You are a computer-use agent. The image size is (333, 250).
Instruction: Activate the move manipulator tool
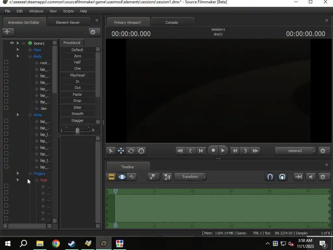(121, 151)
